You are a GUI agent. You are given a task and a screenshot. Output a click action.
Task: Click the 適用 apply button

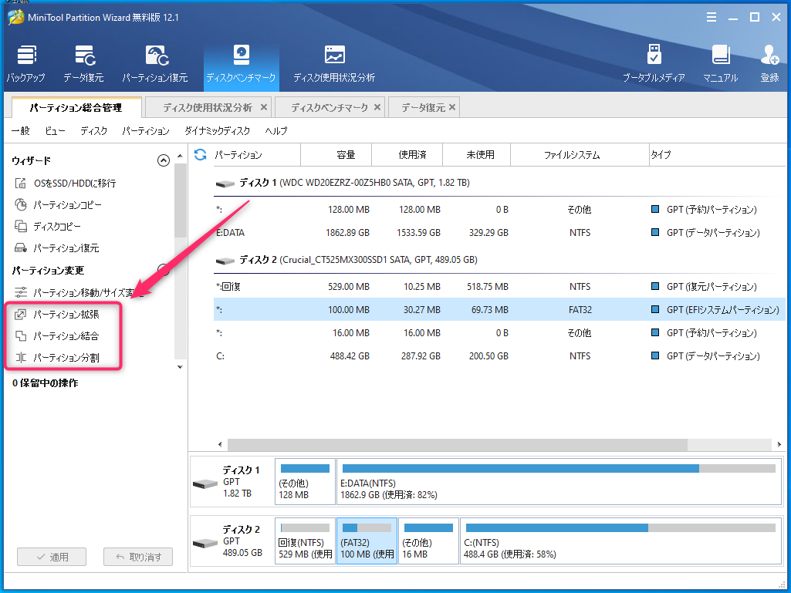[x=54, y=557]
